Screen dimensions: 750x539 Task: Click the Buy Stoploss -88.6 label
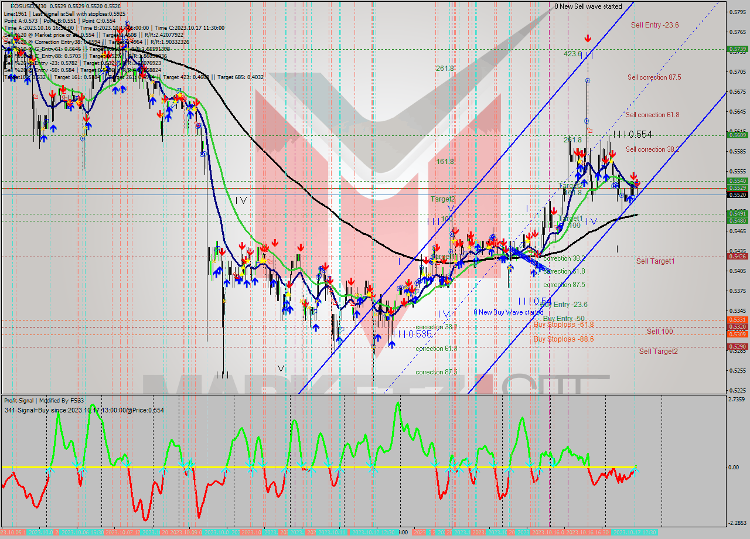(x=564, y=339)
